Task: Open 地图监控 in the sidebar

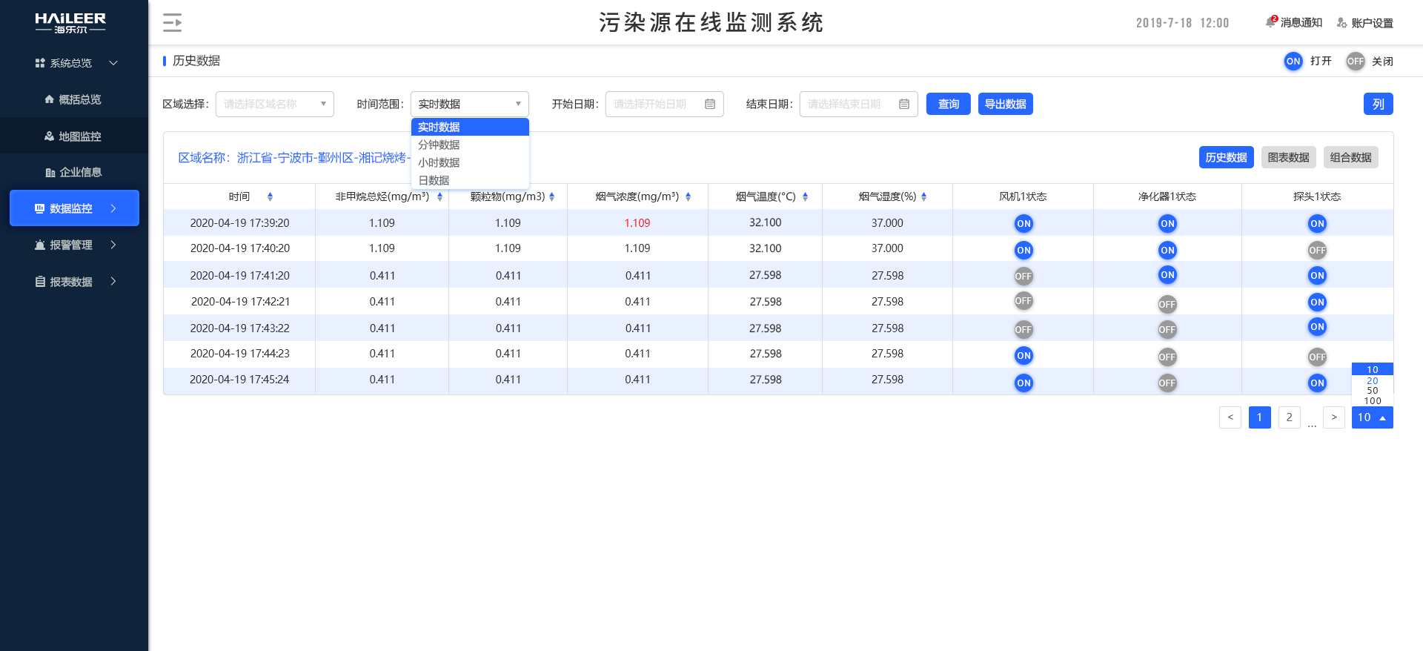Action: [x=73, y=136]
